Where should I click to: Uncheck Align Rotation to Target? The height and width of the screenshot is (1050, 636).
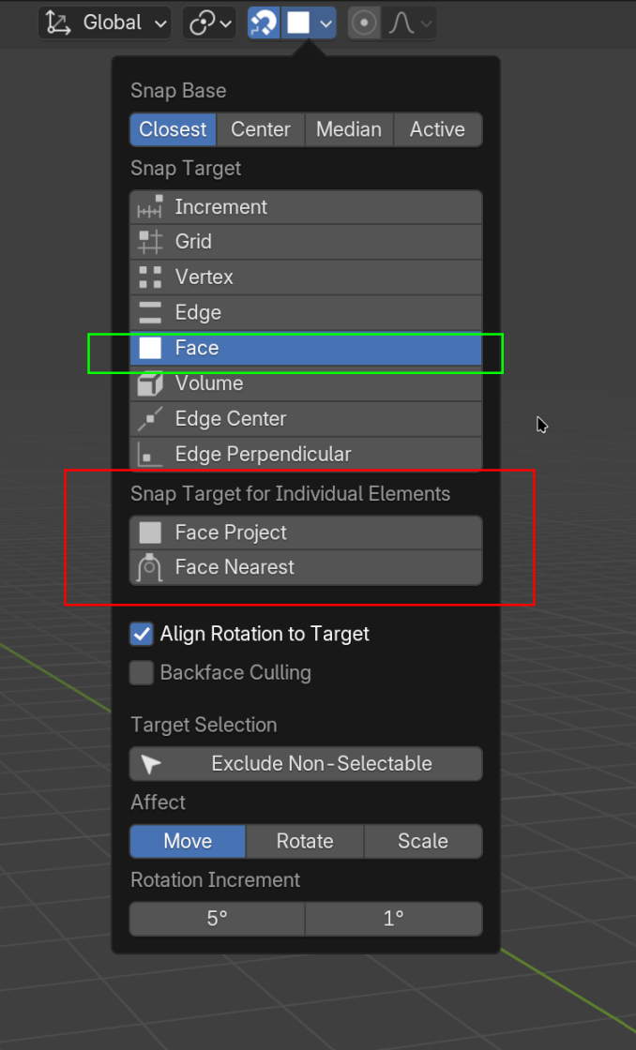click(142, 634)
